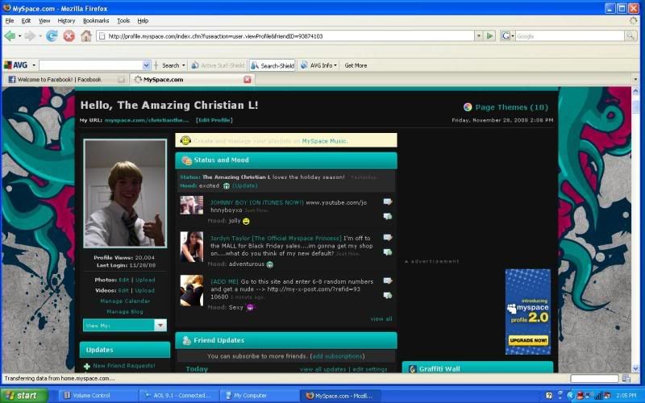Open the File menu

click(10, 21)
